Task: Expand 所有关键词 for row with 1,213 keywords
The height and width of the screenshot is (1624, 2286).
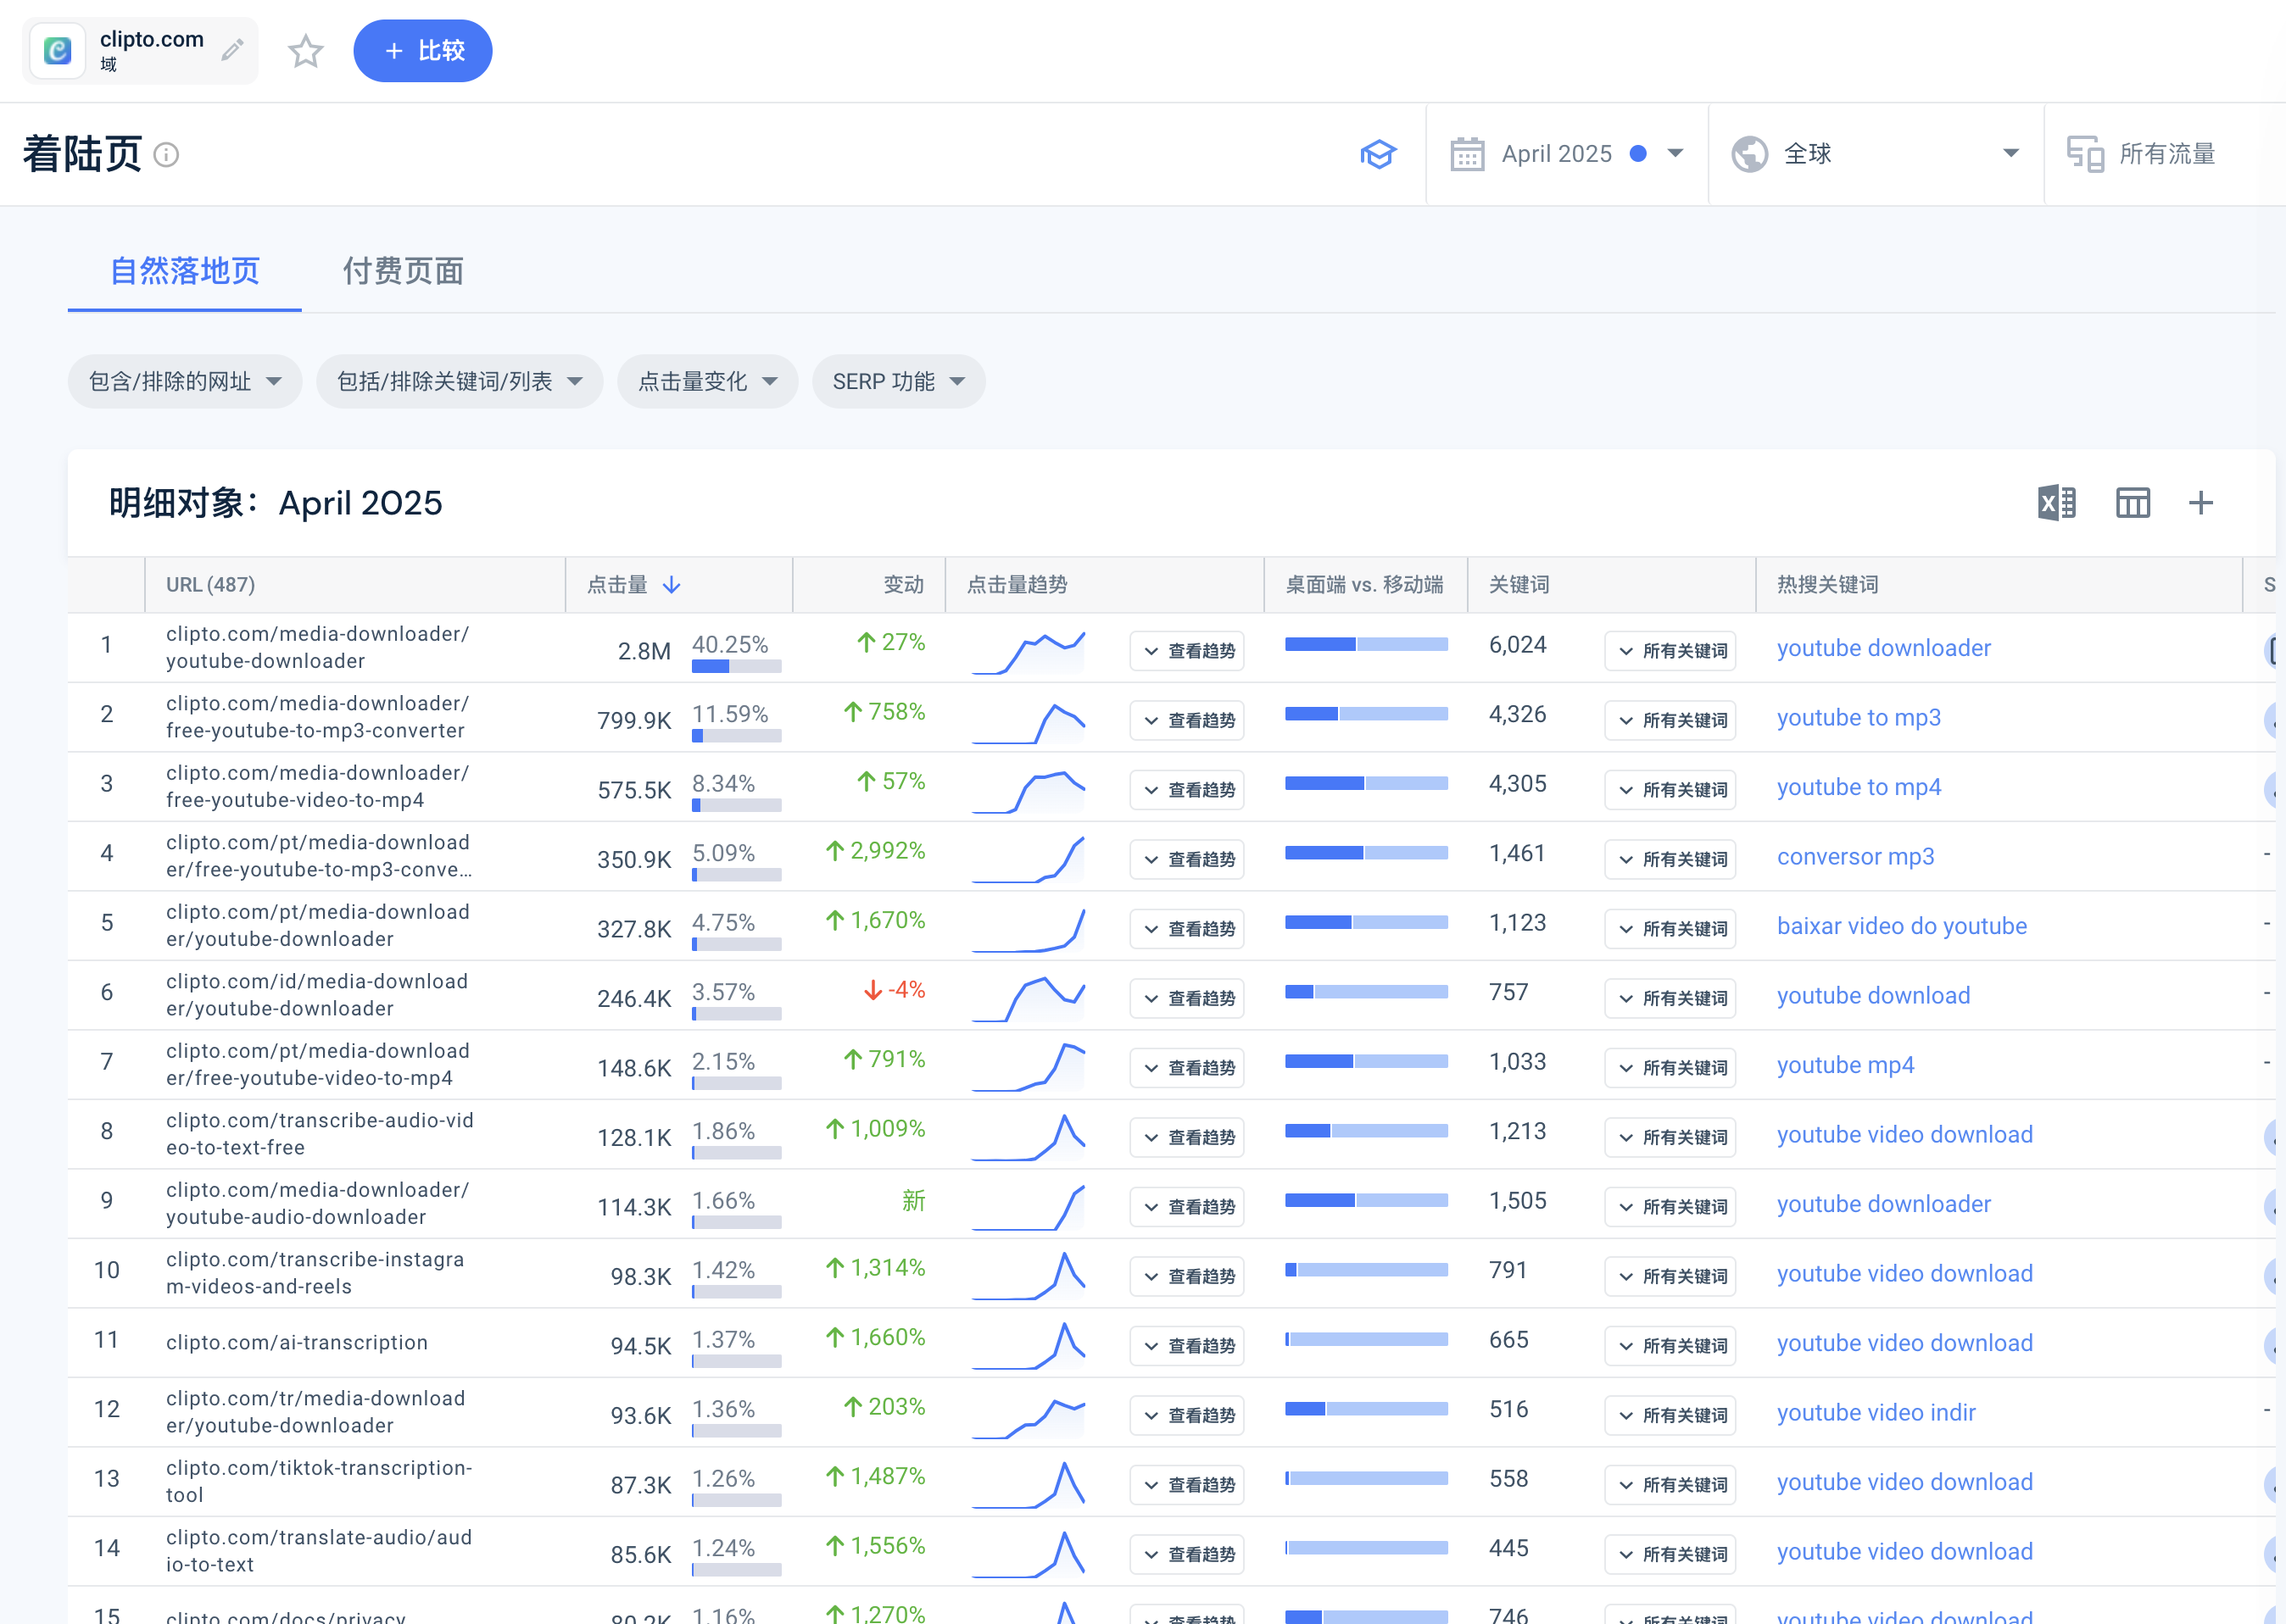Action: pyautogui.click(x=1670, y=1137)
